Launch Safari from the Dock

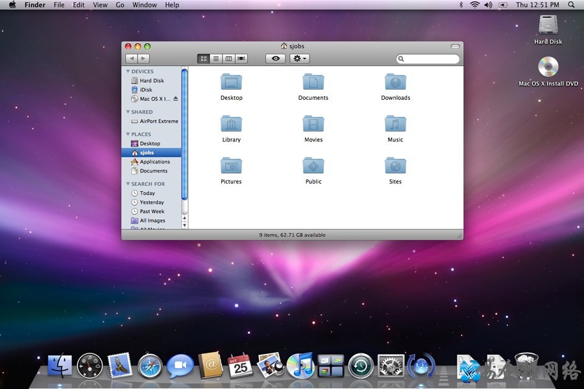click(150, 366)
